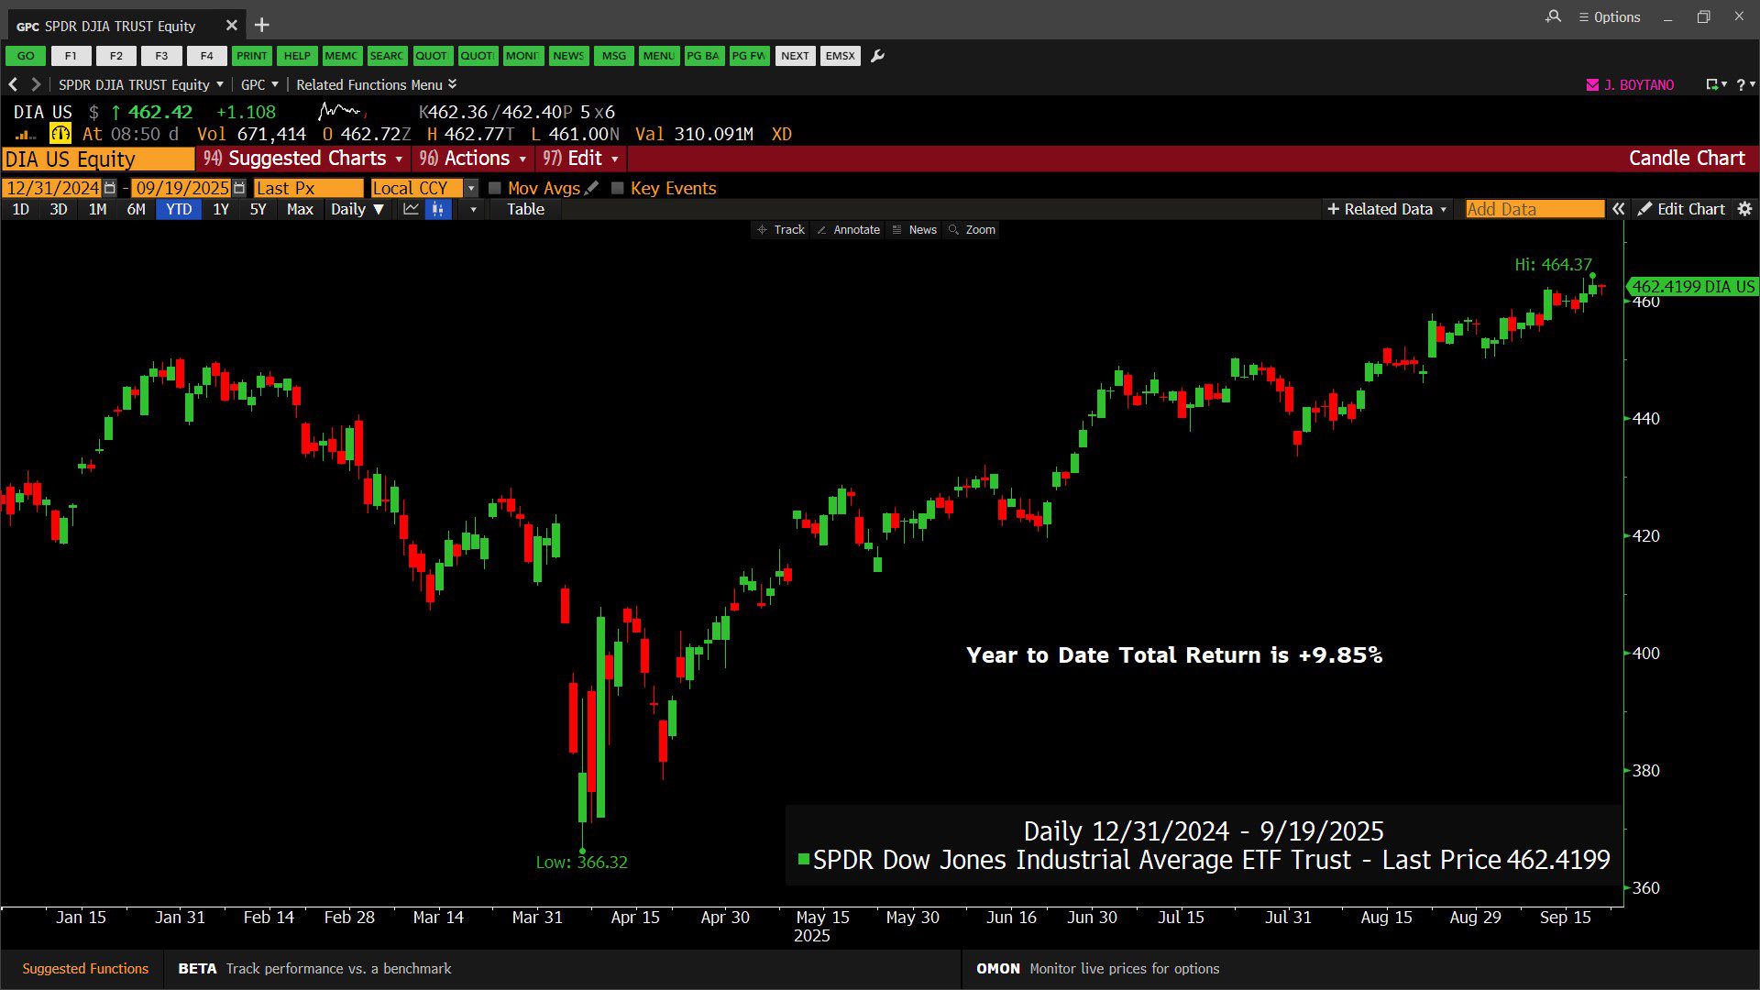Click the pencil icon beside Mov Avgs
This screenshot has height=990, width=1760.
[591, 188]
